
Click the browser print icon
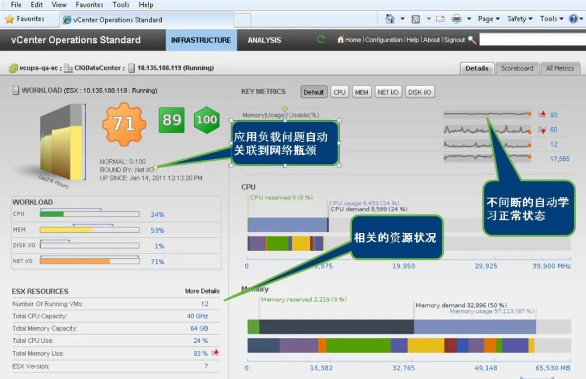click(456, 19)
